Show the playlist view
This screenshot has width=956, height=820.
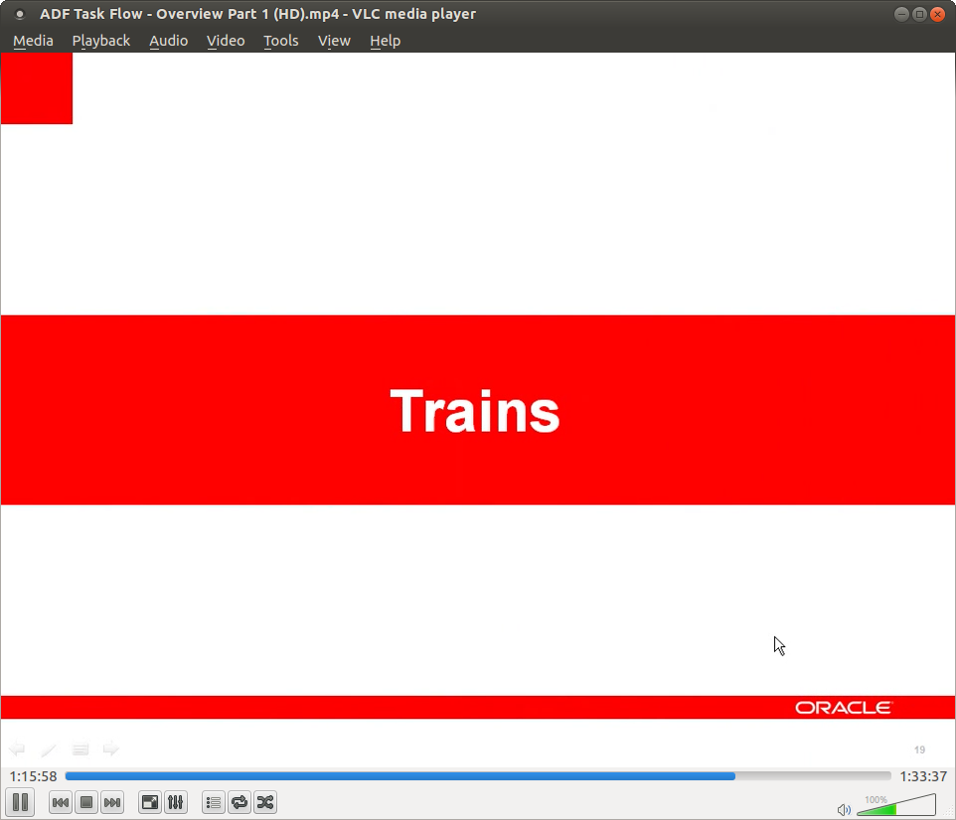tap(213, 802)
